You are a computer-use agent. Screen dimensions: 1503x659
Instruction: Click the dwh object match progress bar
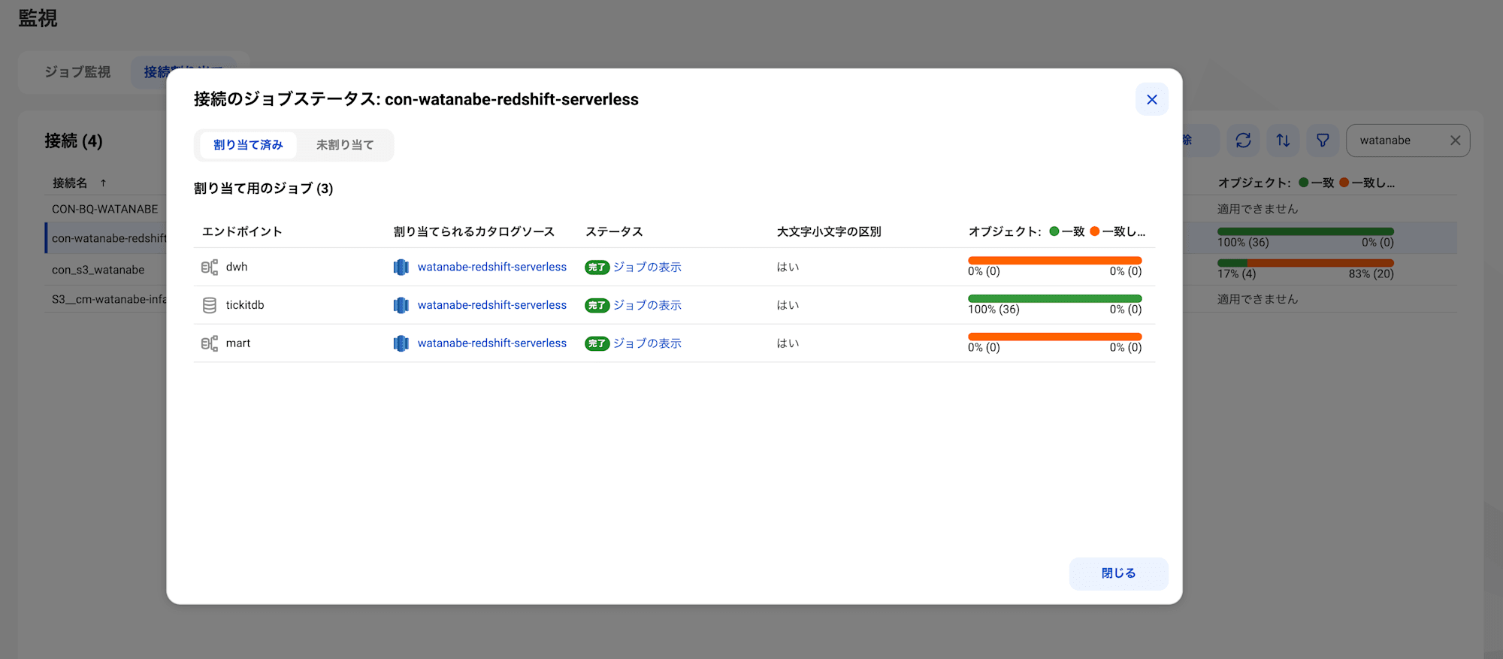coord(1055,261)
